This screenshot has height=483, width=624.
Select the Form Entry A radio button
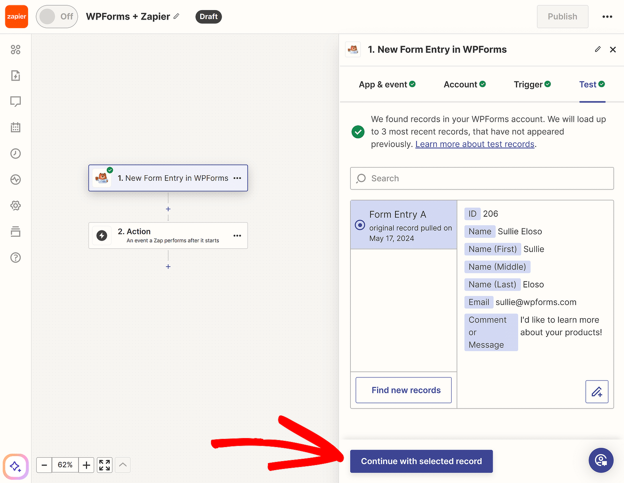[360, 225]
